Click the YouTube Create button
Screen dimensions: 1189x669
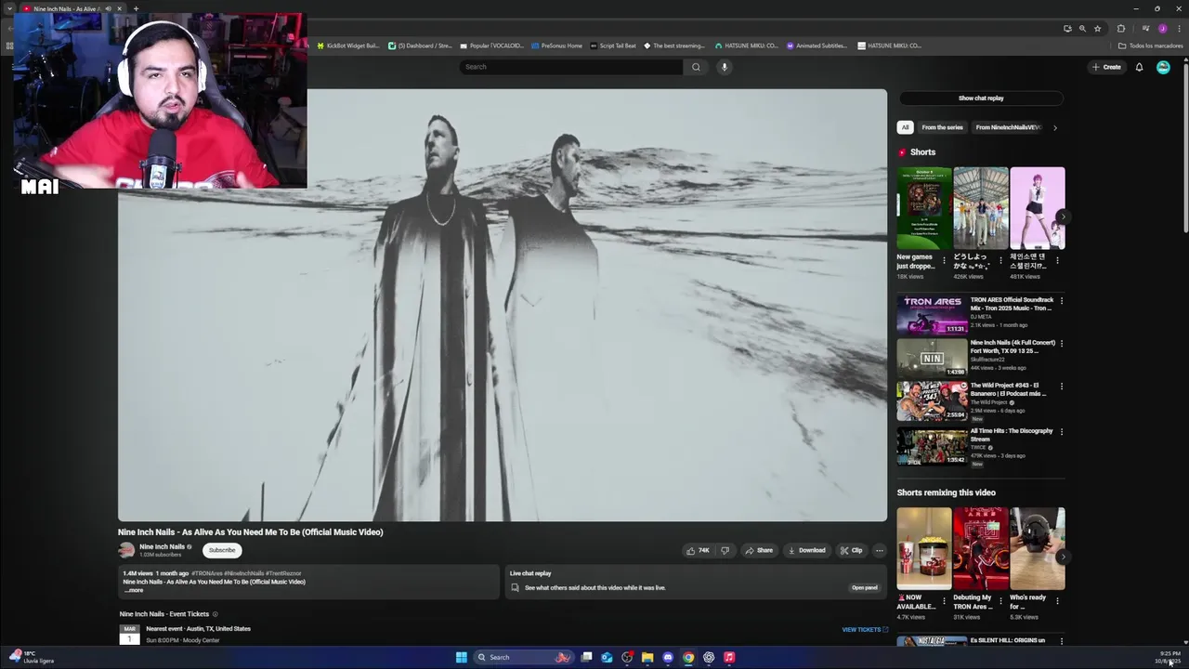coord(1106,67)
